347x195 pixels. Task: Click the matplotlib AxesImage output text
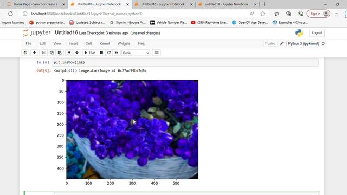click(100, 70)
